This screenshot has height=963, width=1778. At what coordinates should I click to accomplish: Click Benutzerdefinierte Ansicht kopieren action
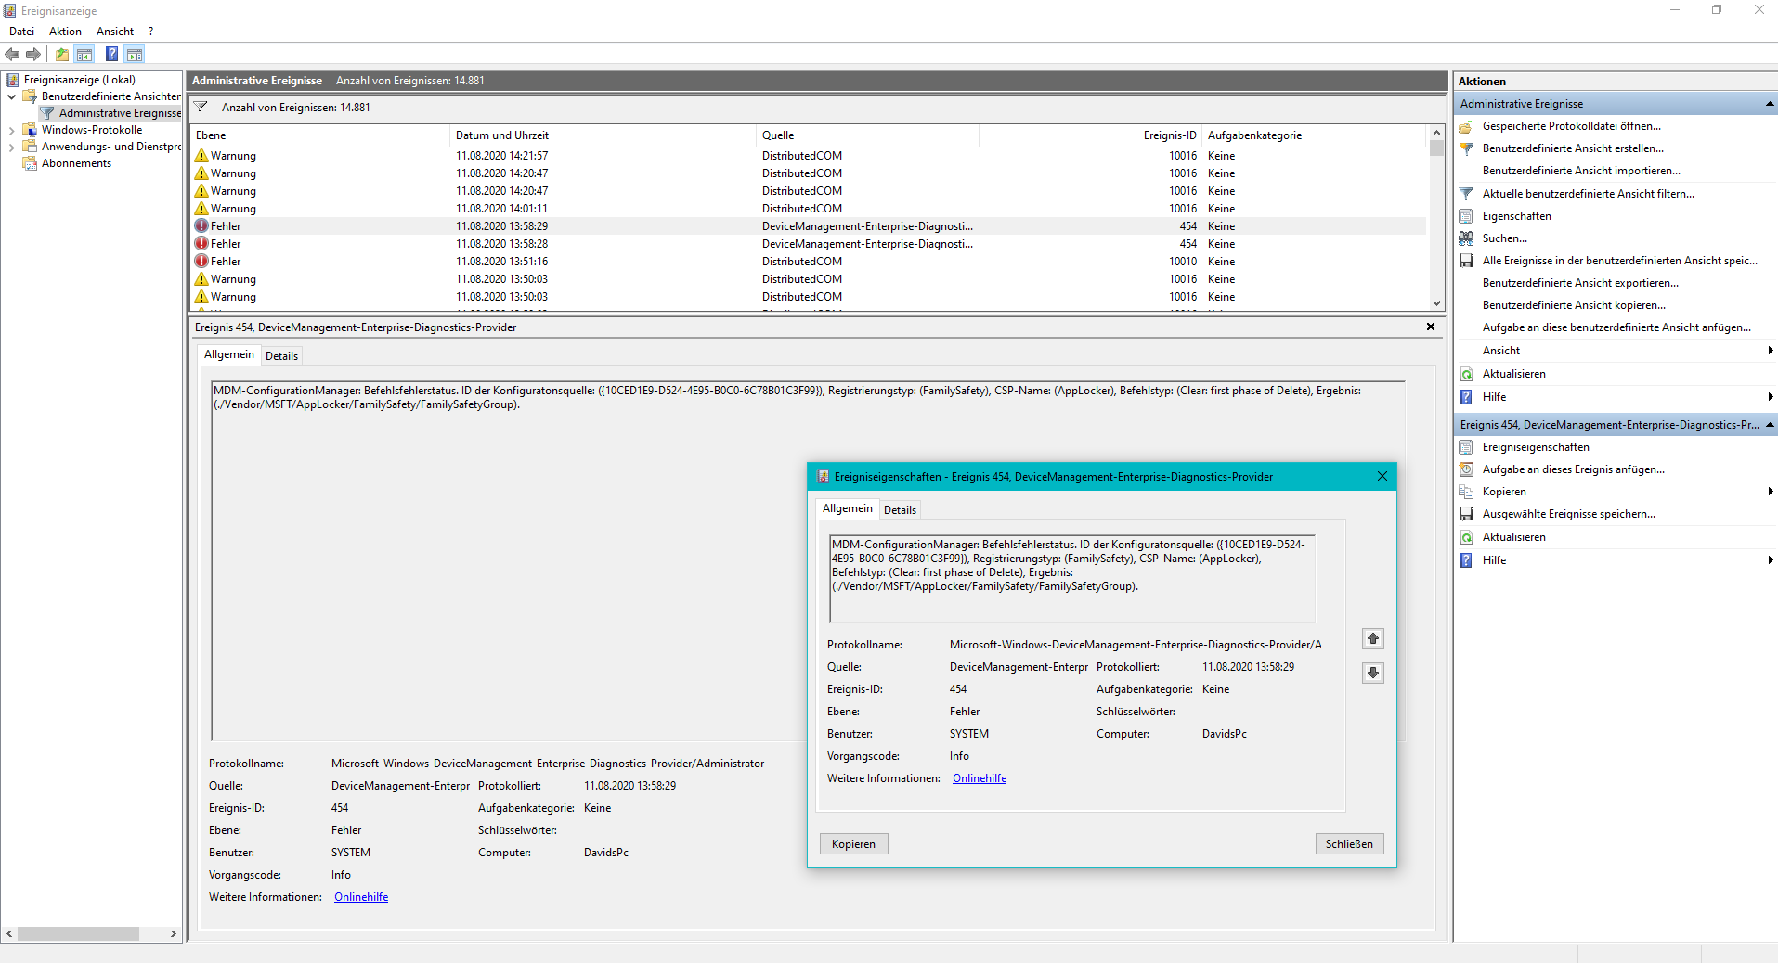pyautogui.click(x=1574, y=305)
